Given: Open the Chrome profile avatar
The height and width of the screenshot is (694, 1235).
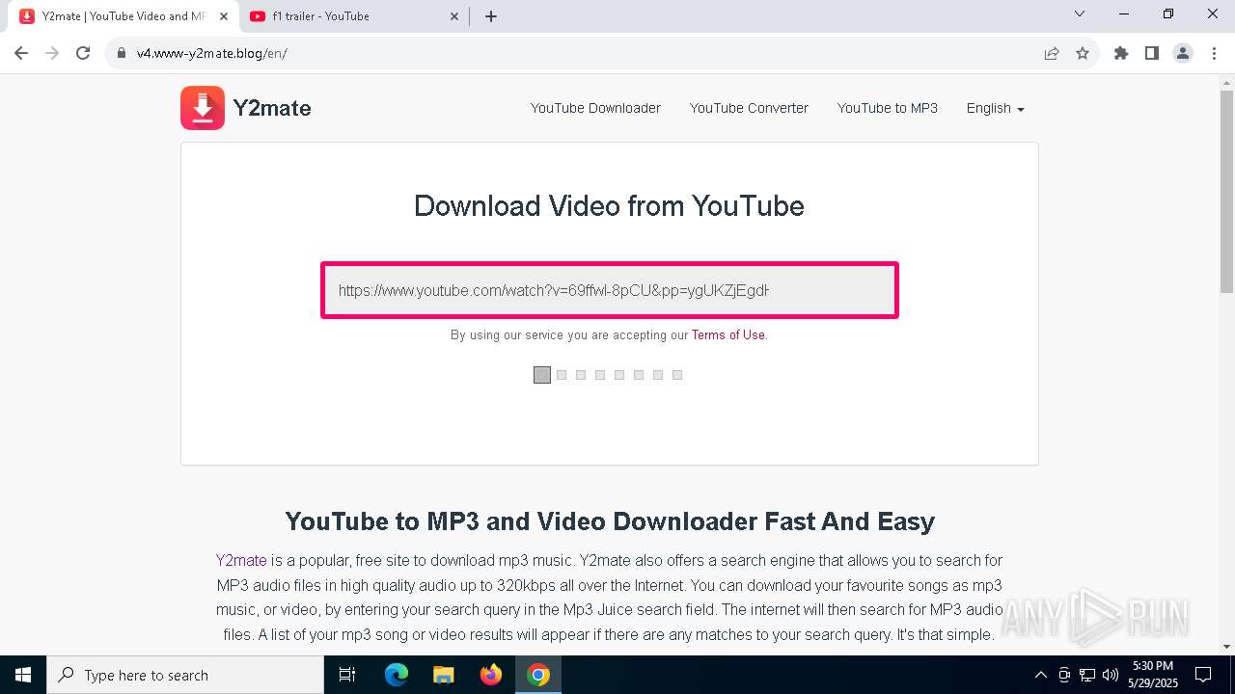Looking at the screenshot, I should tap(1183, 53).
